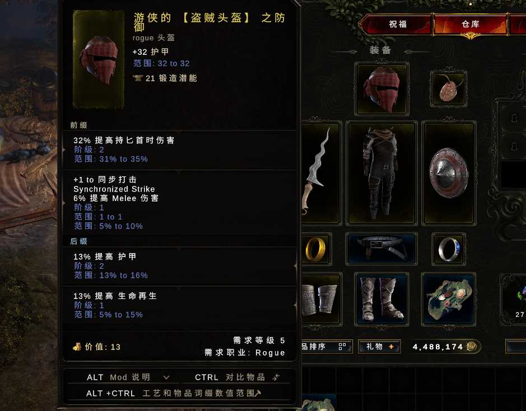The width and height of the screenshot is (526, 411).
Task: Click the 礼物 button
Action: click(x=379, y=346)
